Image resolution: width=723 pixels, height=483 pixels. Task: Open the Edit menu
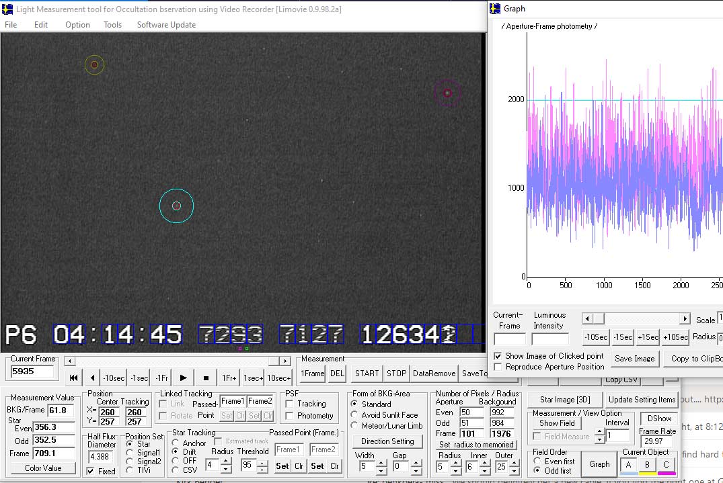[41, 25]
